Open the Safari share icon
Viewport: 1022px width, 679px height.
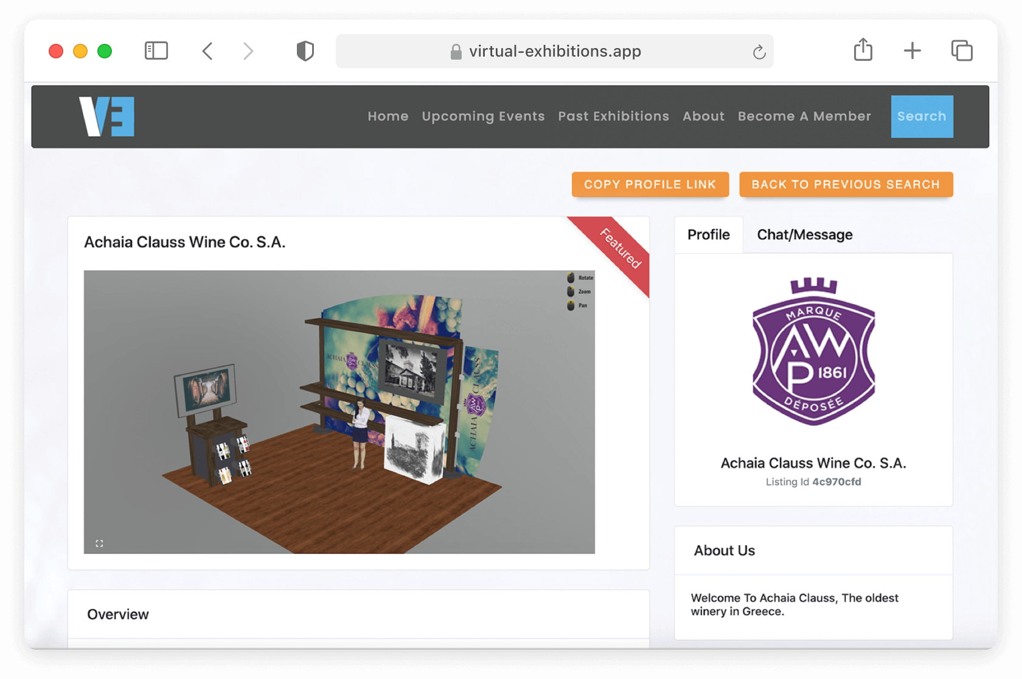pos(863,50)
